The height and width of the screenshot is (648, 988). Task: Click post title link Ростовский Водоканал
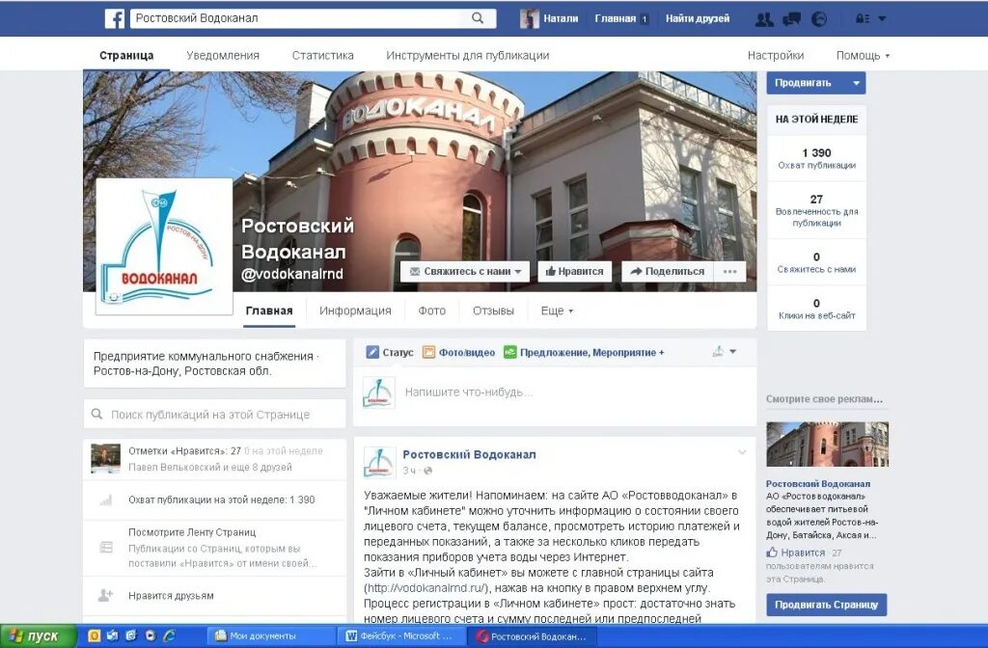[x=470, y=454]
